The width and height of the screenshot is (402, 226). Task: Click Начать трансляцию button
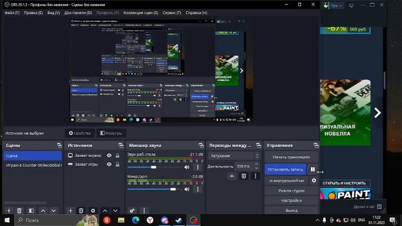291,157
